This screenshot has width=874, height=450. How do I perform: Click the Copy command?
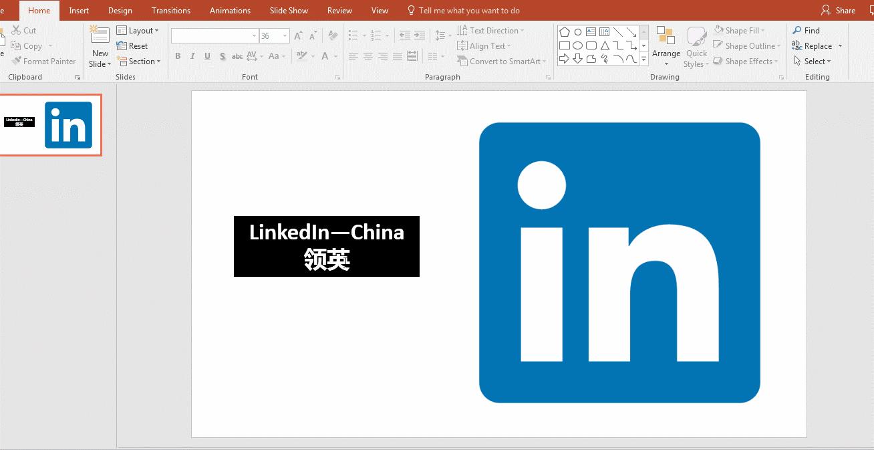pyautogui.click(x=27, y=46)
